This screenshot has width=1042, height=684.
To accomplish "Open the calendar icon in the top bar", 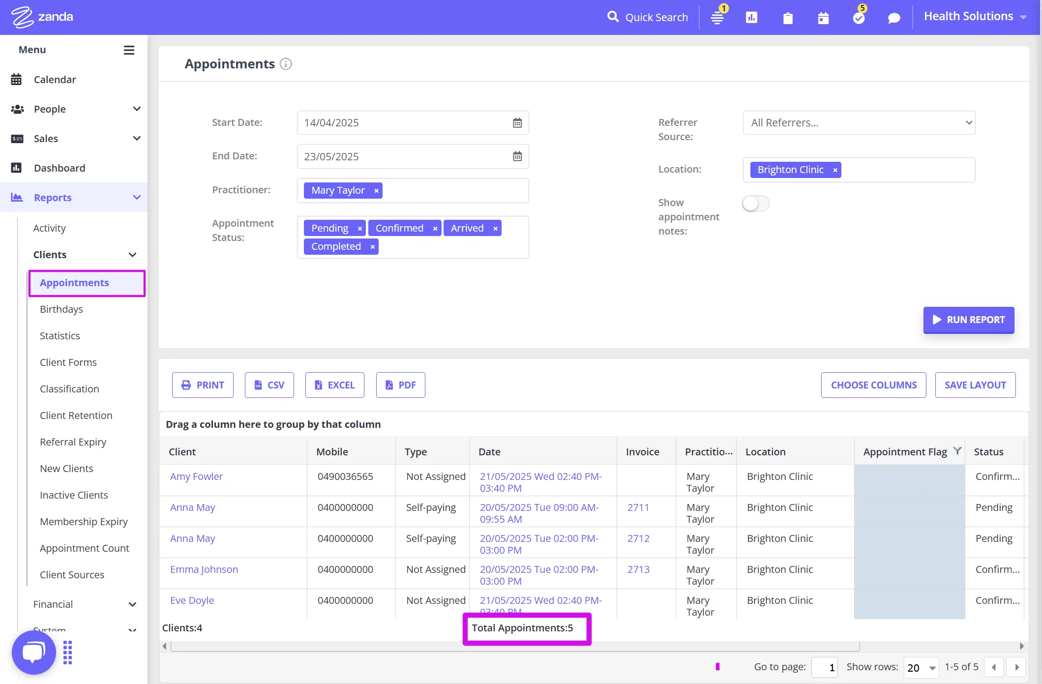I will pyautogui.click(x=823, y=17).
